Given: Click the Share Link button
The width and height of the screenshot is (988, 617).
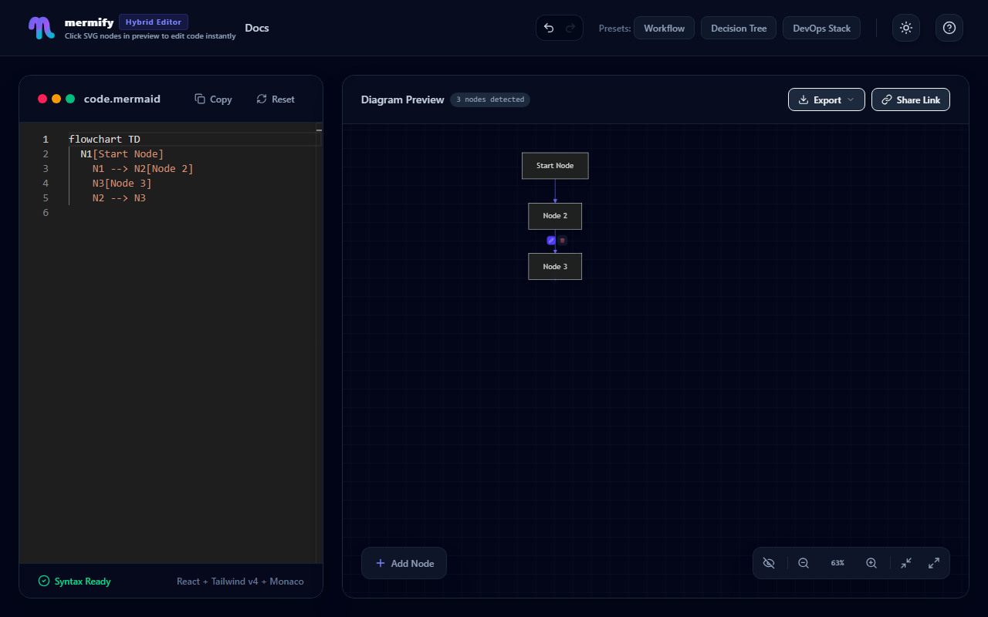Looking at the screenshot, I should click(x=911, y=99).
